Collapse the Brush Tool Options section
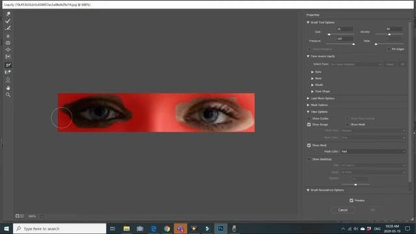The image size is (416, 234). 308,23
